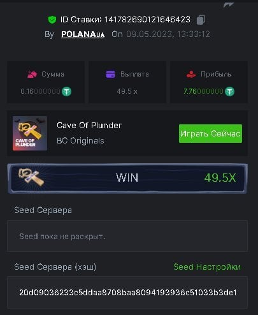
Task: Open Seed Настройки link
Action: click(x=207, y=267)
